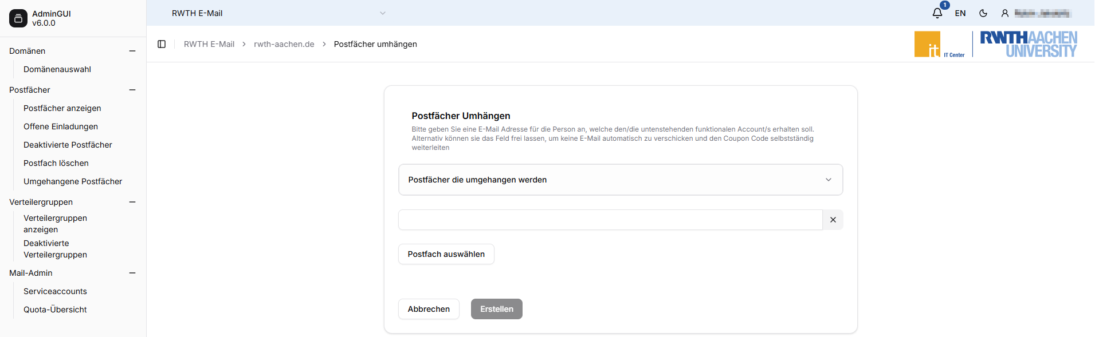Switch language via EN button
Screen dimensions: 1095x337
pyautogui.click(x=960, y=13)
